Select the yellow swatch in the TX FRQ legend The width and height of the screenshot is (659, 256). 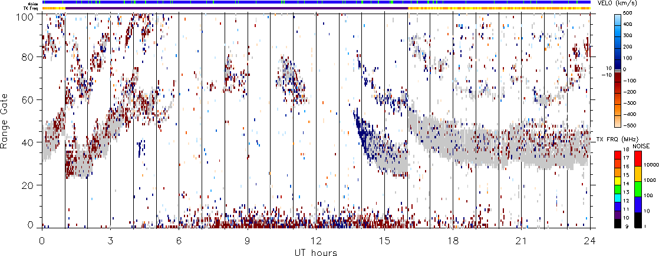click(619, 175)
